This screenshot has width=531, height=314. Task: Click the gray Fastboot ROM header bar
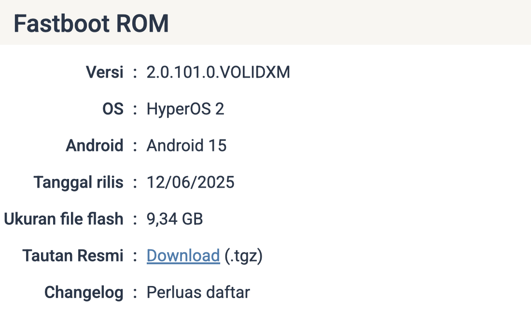(x=265, y=22)
